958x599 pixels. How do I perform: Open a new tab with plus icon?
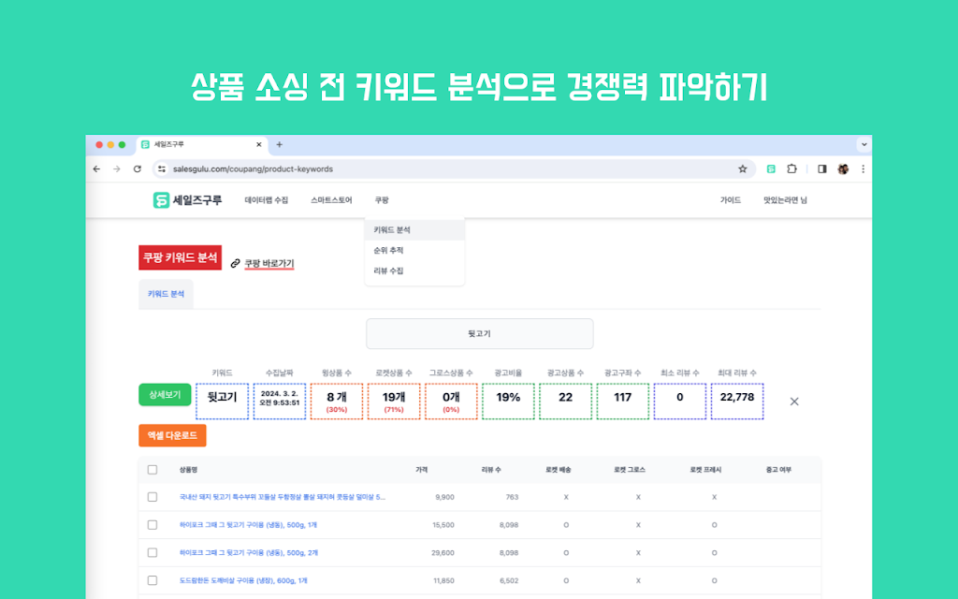279,145
